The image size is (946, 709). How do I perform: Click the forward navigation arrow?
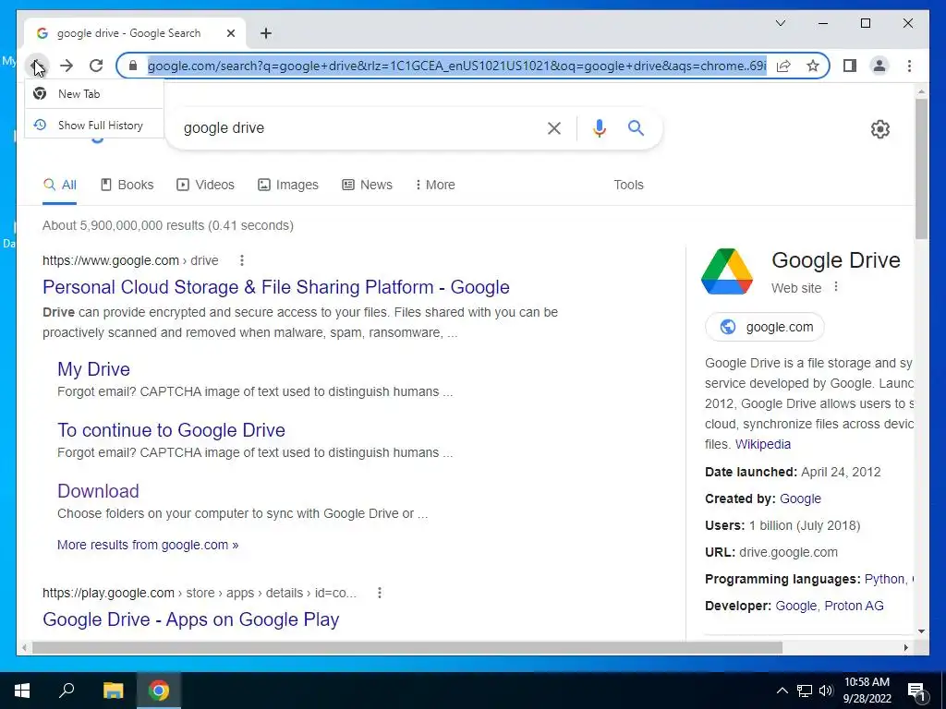tap(67, 66)
